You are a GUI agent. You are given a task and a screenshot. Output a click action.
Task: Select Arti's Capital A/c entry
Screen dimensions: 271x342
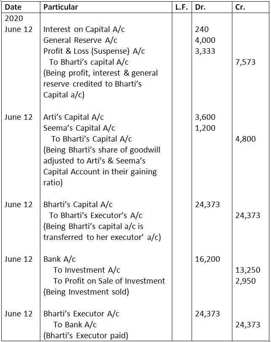(x=73, y=117)
